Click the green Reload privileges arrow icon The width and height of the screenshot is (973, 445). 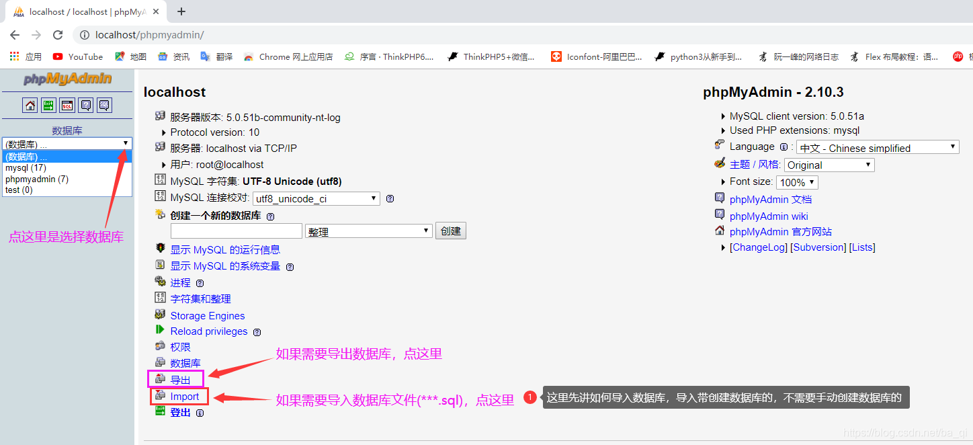click(159, 331)
